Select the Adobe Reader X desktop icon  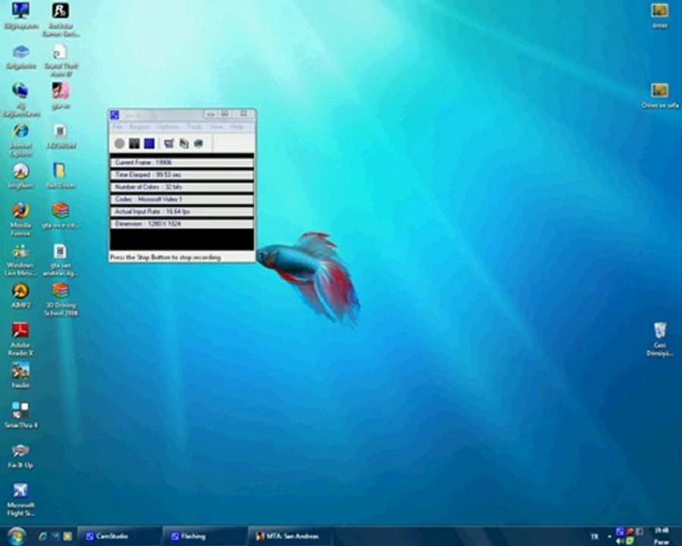[x=20, y=339]
